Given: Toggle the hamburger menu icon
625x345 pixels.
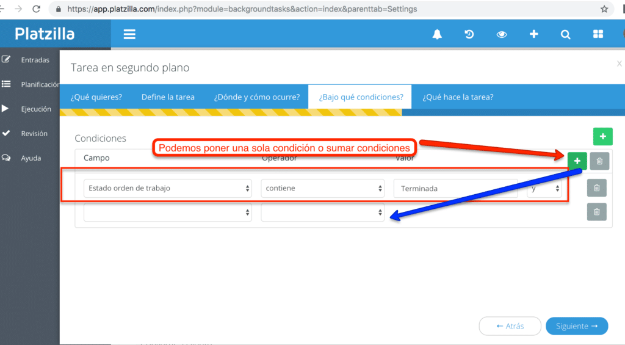Looking at the screenshot, I should pos(129,34).
